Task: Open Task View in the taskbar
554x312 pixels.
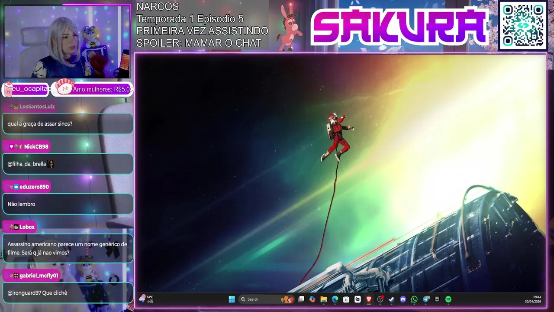Action: point(301,299)
